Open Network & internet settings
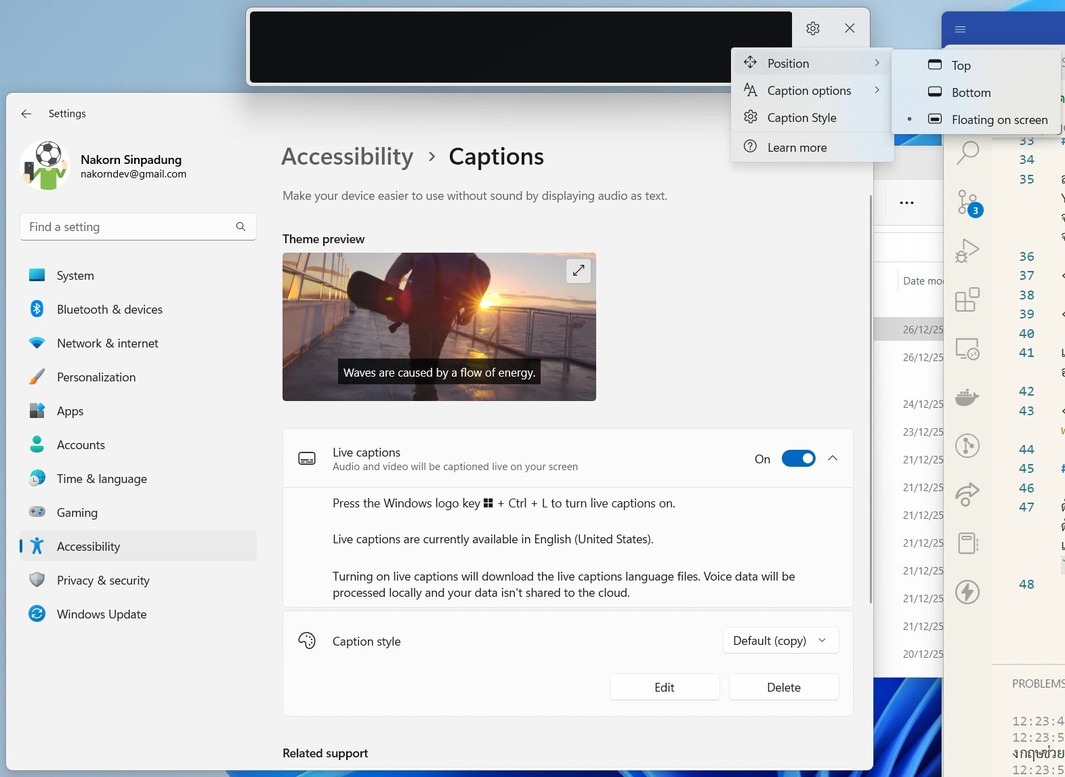Screen dimensions: 1065x777 [x=138, y=343]
